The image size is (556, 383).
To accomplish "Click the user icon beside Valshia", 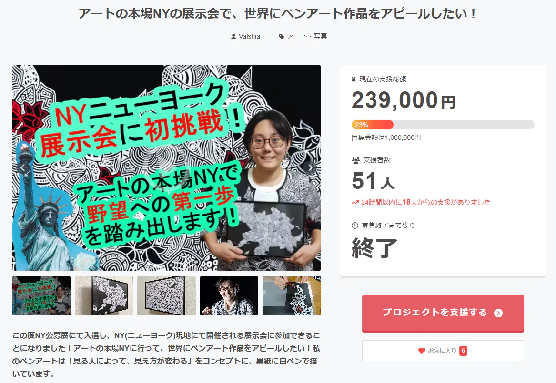I will click(233, 37).
